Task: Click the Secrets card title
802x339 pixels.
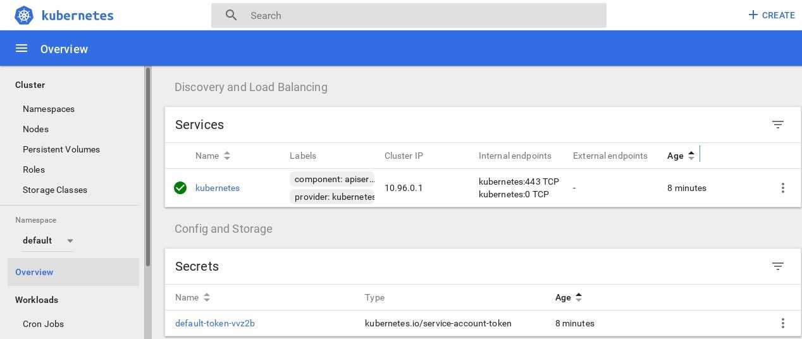Action: 197,266
